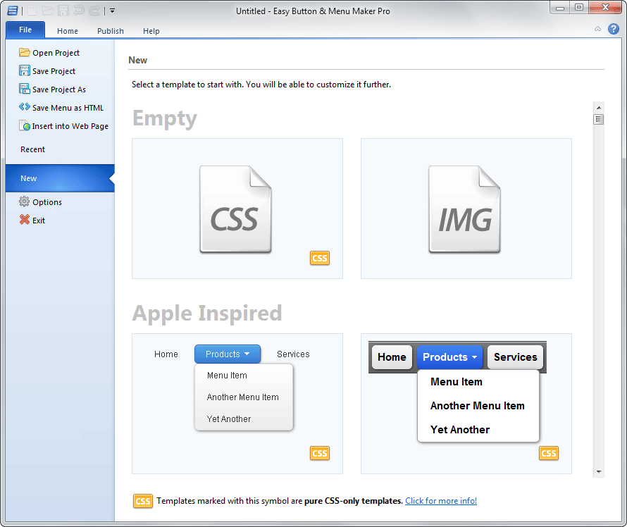The height and width of the screenshot is (527, 627).
Task: Expand the Quick Access Toolbar customize arrow
Action: [112, 11]
